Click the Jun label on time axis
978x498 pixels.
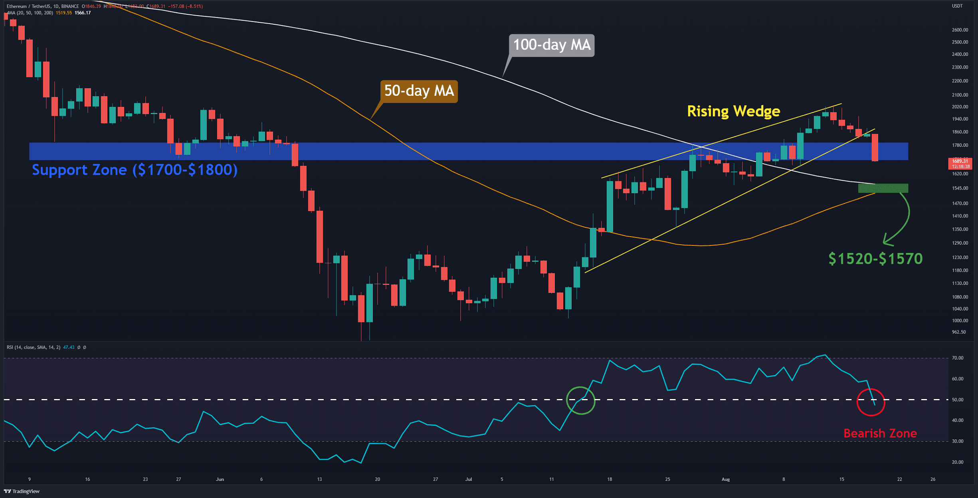pos(220,479)
